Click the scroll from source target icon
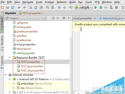Viewport: 125px width, 94px height. click(53, 18)
